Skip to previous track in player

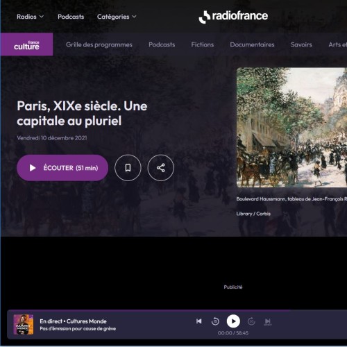coord(199,321)
